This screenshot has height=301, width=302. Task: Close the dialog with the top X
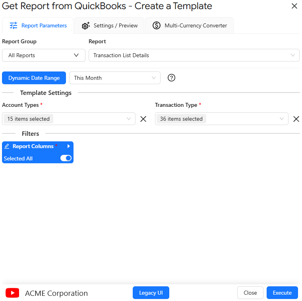tap(294, 6)
